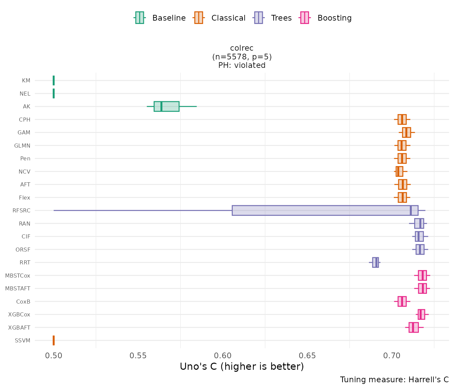The height and width of the screenshot is (389, 454).
Task: Click the green Baseline legend box icon
Action: [140, 18]
